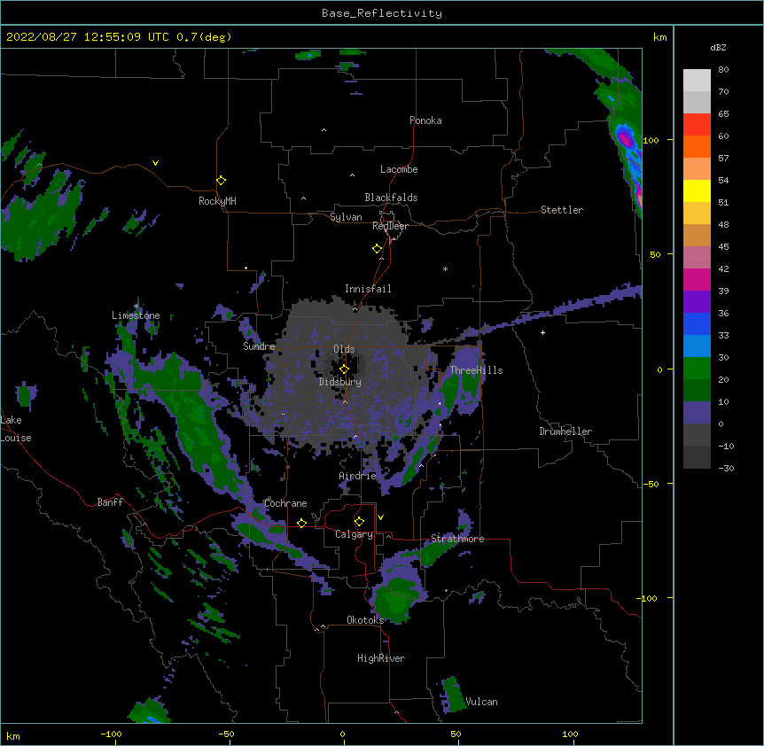Click the light blue 30-33 dBZ legend swatch
Viewport: 764px width, 746px height.
click(x=697, y=346)
